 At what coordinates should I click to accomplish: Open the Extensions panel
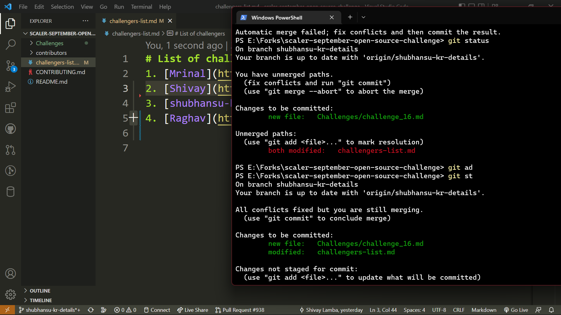point(11,108)
